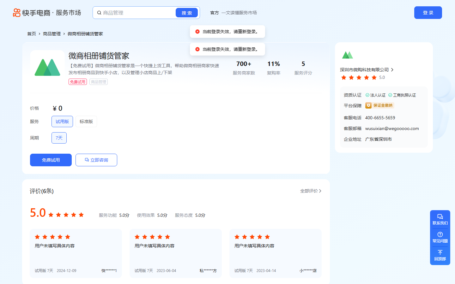This screenshot has height=284, width=455.
Task: Click the review card dated 2023-04-14
Action: 276,253
